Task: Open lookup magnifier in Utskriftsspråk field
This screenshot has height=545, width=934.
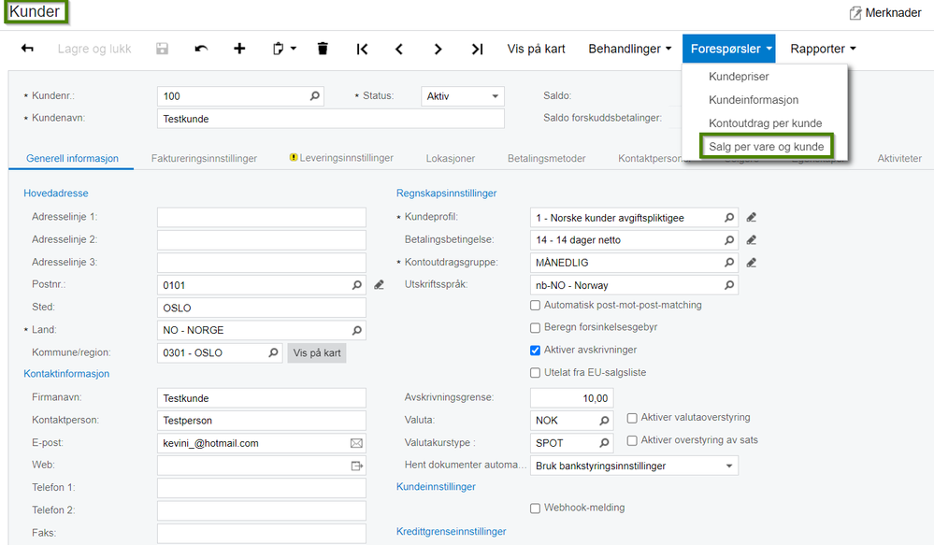Action: pos(729,285)
